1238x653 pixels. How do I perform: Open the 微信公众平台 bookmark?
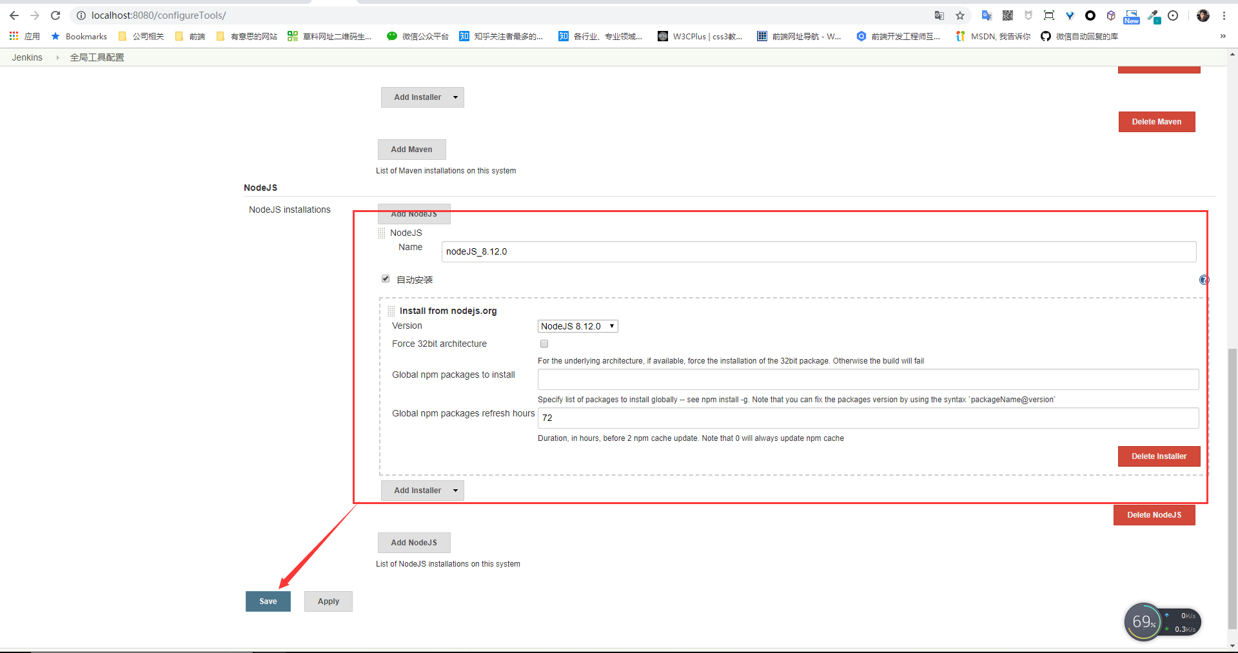pos(418,36)
